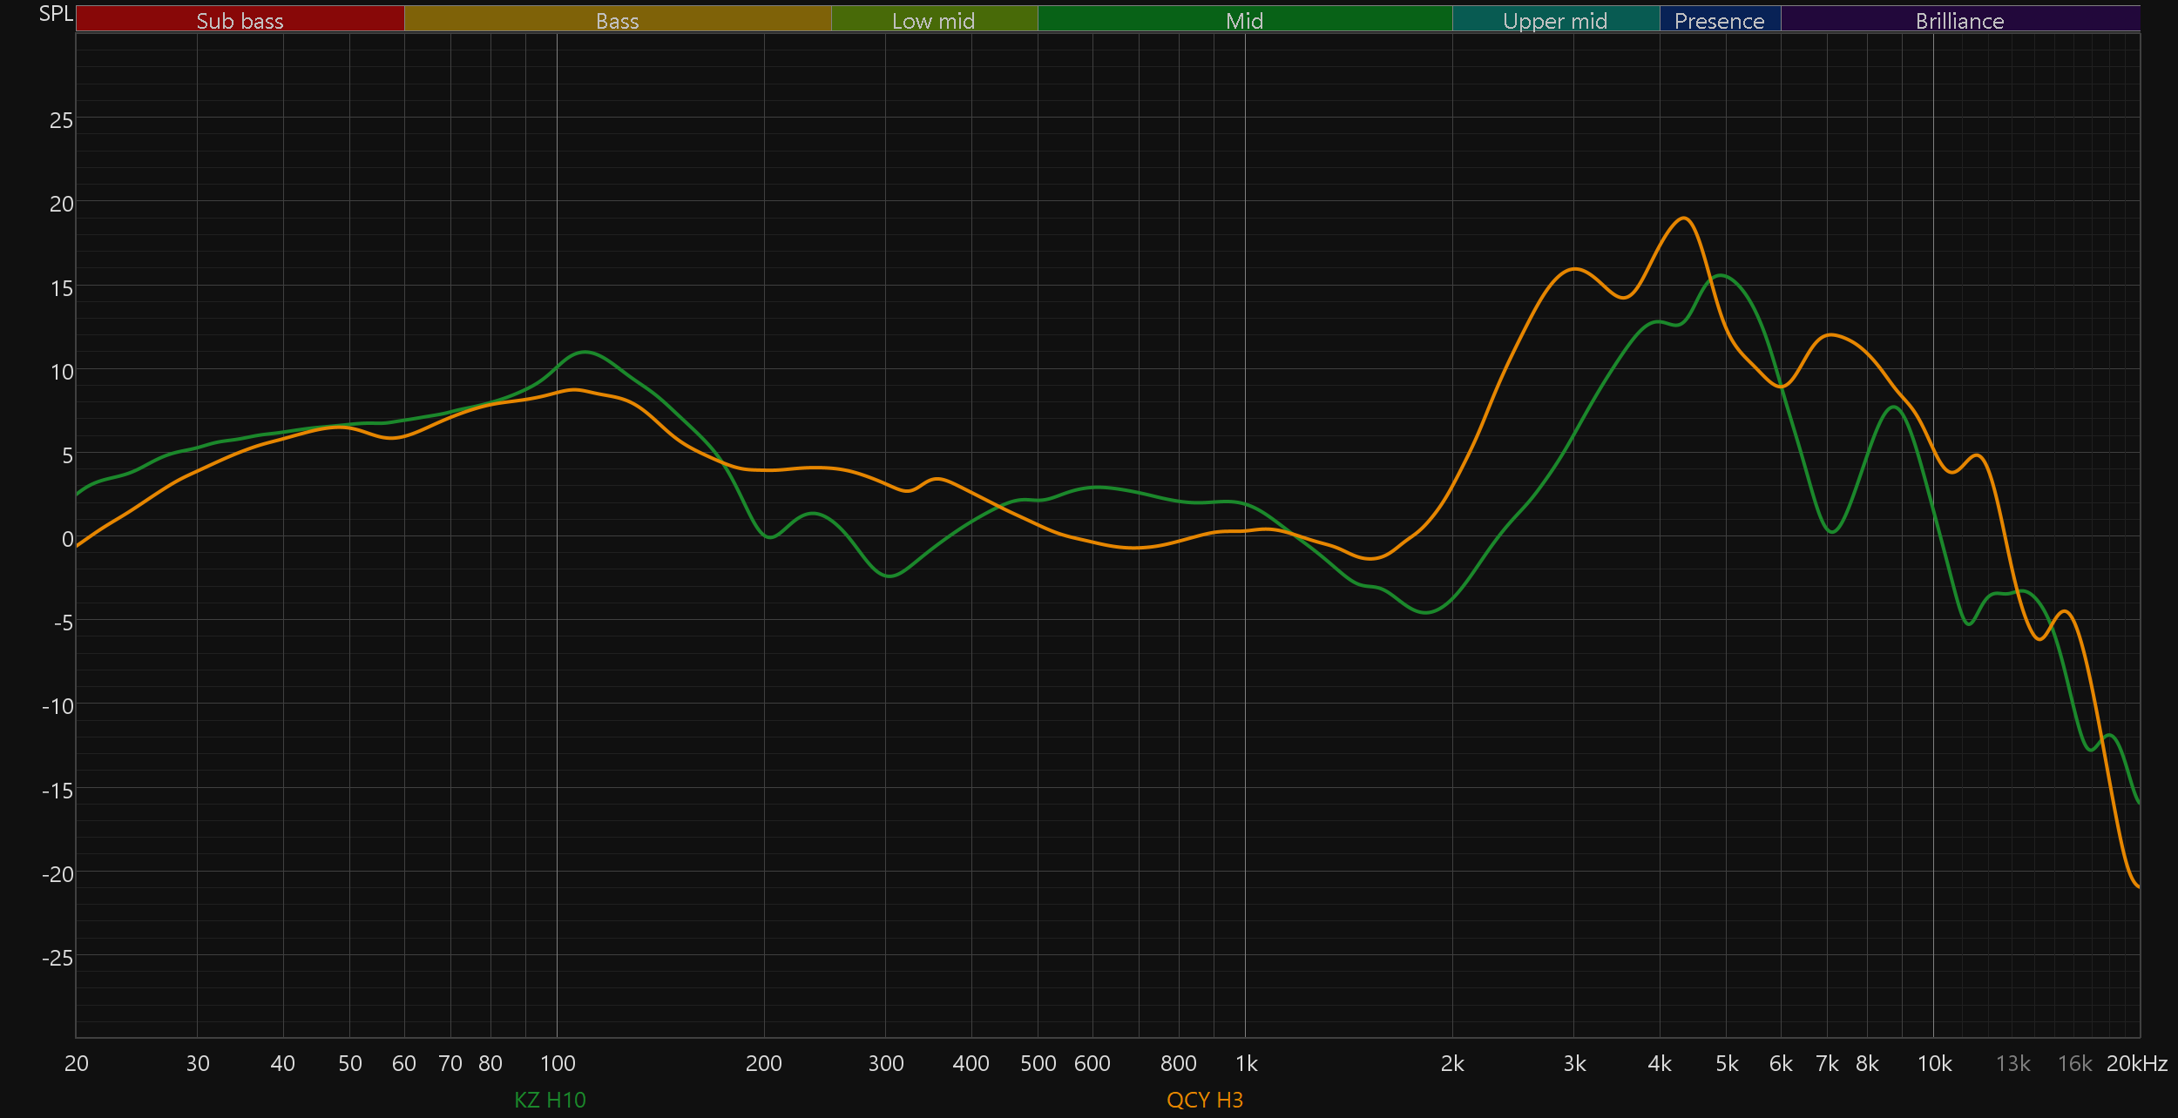
Task: Click the 0 dB axis label
Action: tap(67, 539)
